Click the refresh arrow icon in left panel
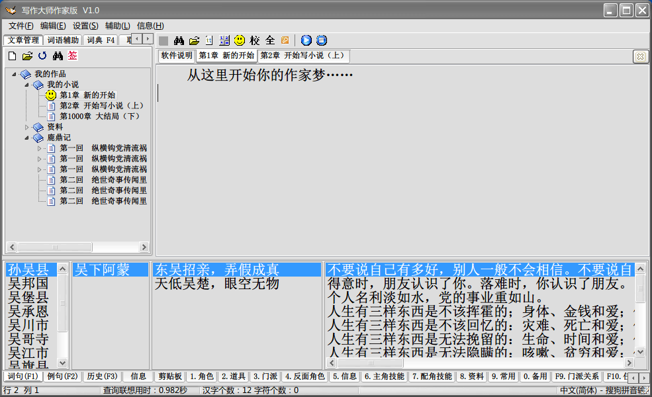The height and width of the screenshot is (397, 652). click(42, 56)
